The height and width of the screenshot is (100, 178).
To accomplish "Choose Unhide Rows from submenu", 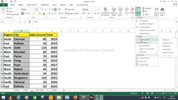I will (167, 49).
